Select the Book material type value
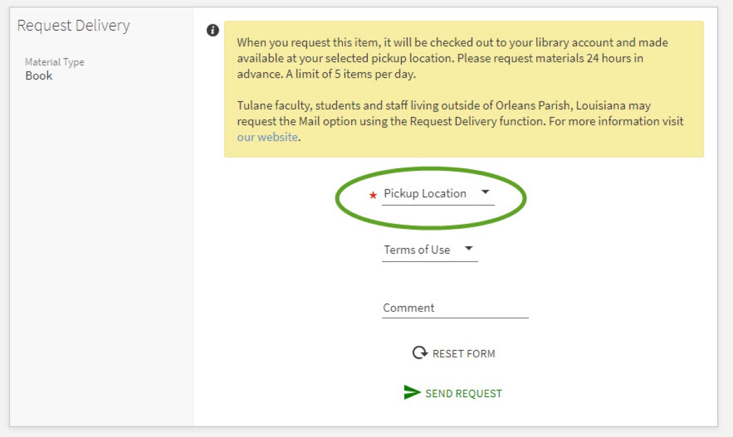 point(39,76)
